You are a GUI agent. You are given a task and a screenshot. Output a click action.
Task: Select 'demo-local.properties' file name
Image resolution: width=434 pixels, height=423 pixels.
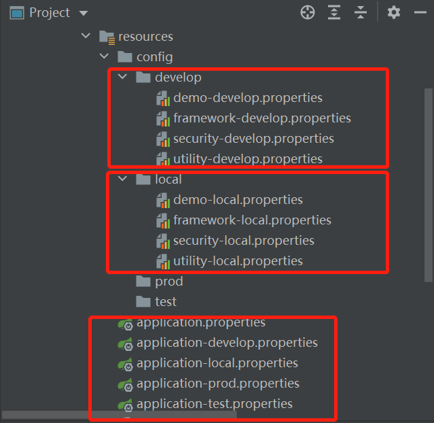(238, 200)
